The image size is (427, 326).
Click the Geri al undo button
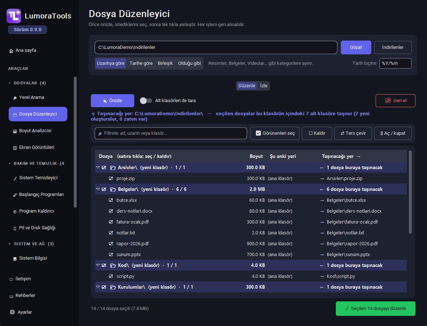396,101
